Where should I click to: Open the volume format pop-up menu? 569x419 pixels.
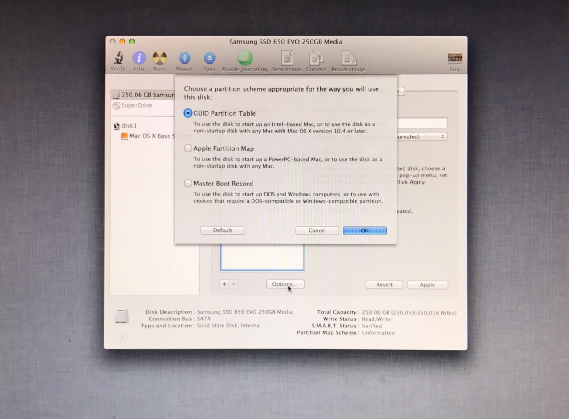(x=422, y=136)
